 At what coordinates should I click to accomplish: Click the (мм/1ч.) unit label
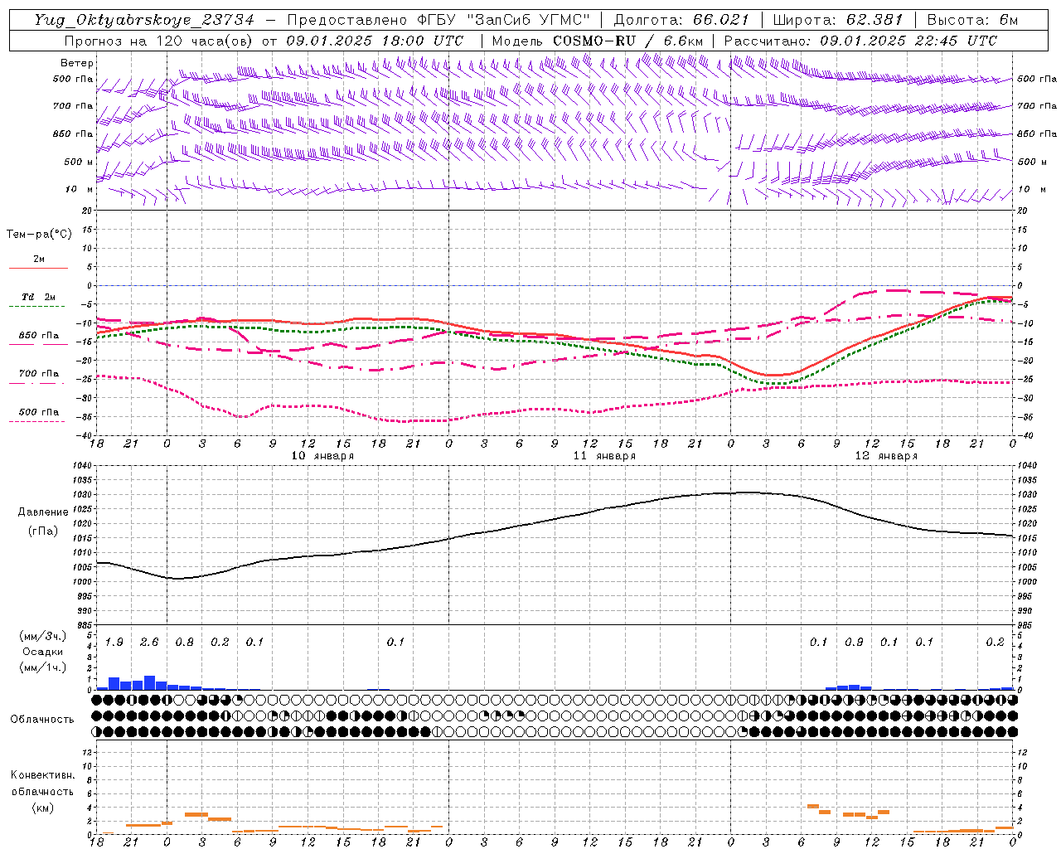coord(42,667)
